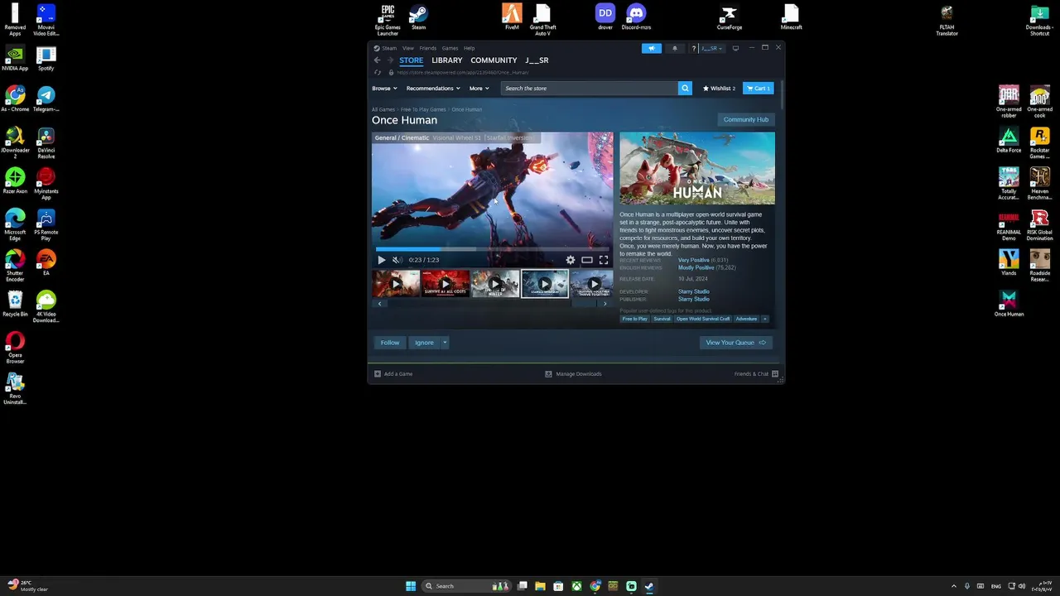Viewport: 1060px width, 596px height.
Task: Launch the Once Human desktop shortcut
Action: (x=1009, y=304)
